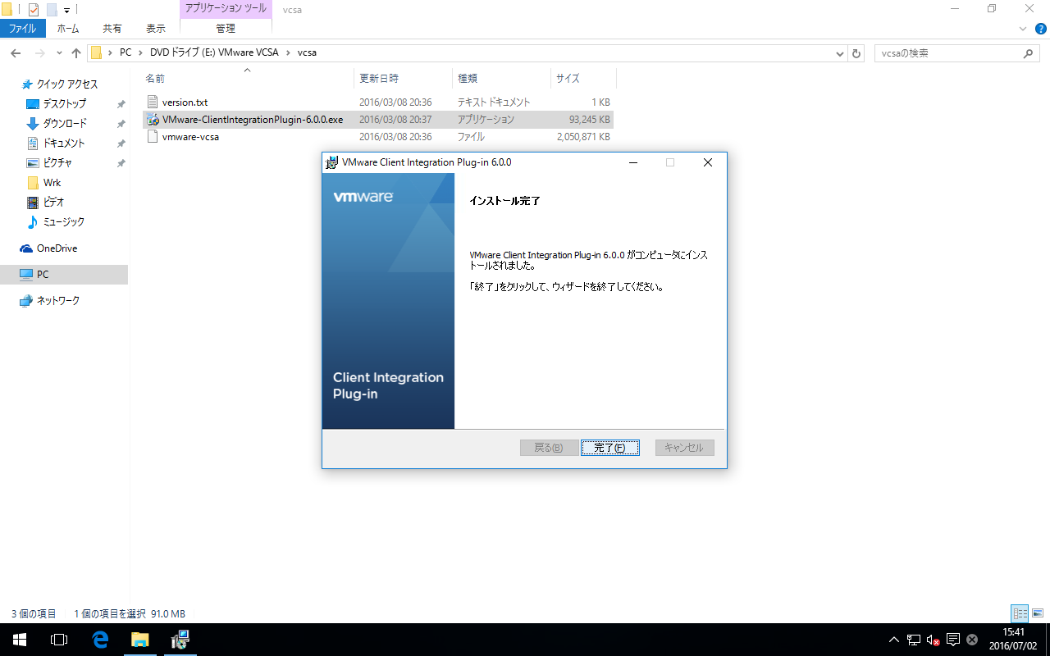The width and height of the screenshot is (1050, 656).
Task: Refresh the folder view
Action: point(857,53)
